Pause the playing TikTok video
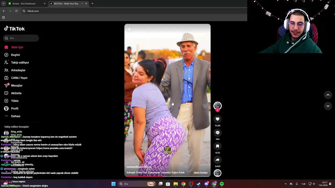The image size is (335, 188). (x=167, y=100)
